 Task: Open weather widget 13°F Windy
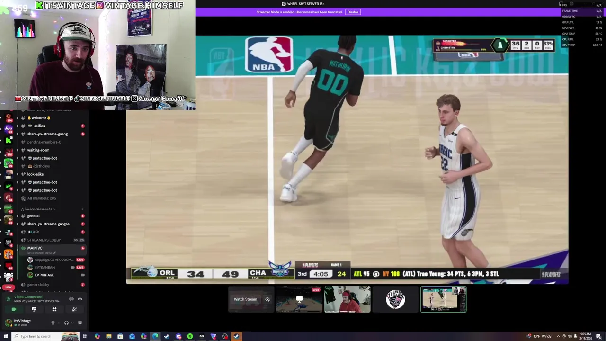point(539,336)
